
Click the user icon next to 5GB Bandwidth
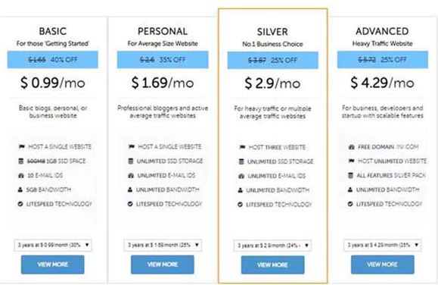pyautogui.click(x=20, y=189)
